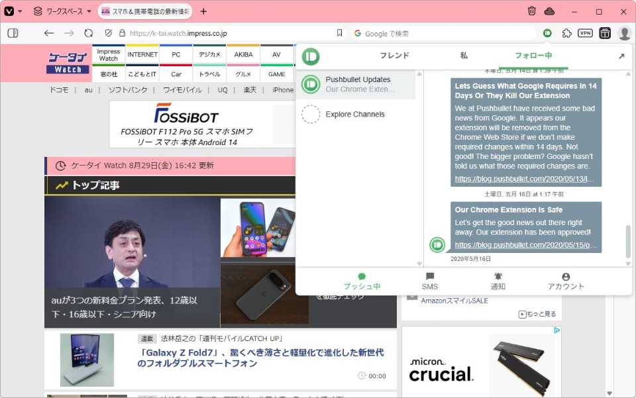Click au category link

[x=88, y=90]
